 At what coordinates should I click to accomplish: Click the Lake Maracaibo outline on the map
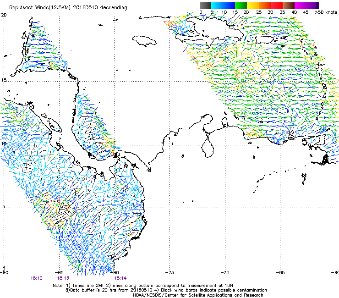pos(208,147)
